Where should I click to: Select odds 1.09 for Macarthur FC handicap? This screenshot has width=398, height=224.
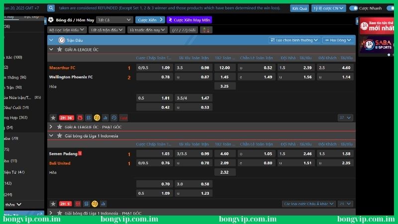pos(165,68)
